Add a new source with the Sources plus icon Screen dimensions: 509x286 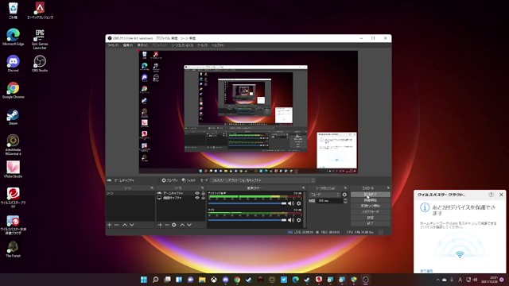(x=160, y=225)
